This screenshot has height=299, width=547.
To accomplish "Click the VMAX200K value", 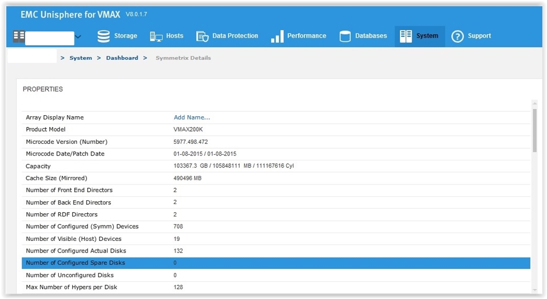I will pos(188,130).
